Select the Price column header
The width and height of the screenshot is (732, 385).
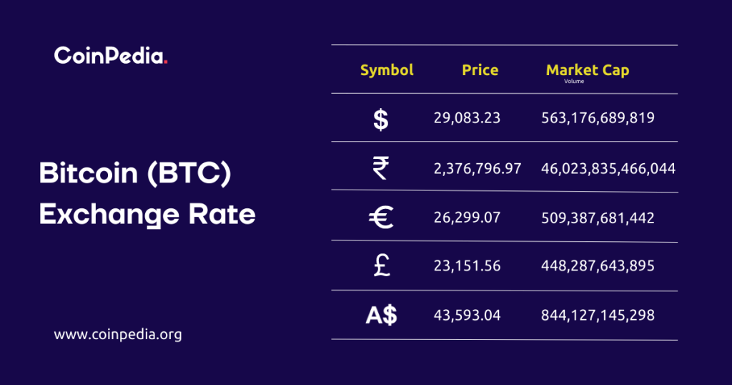(x=480, y=70)
